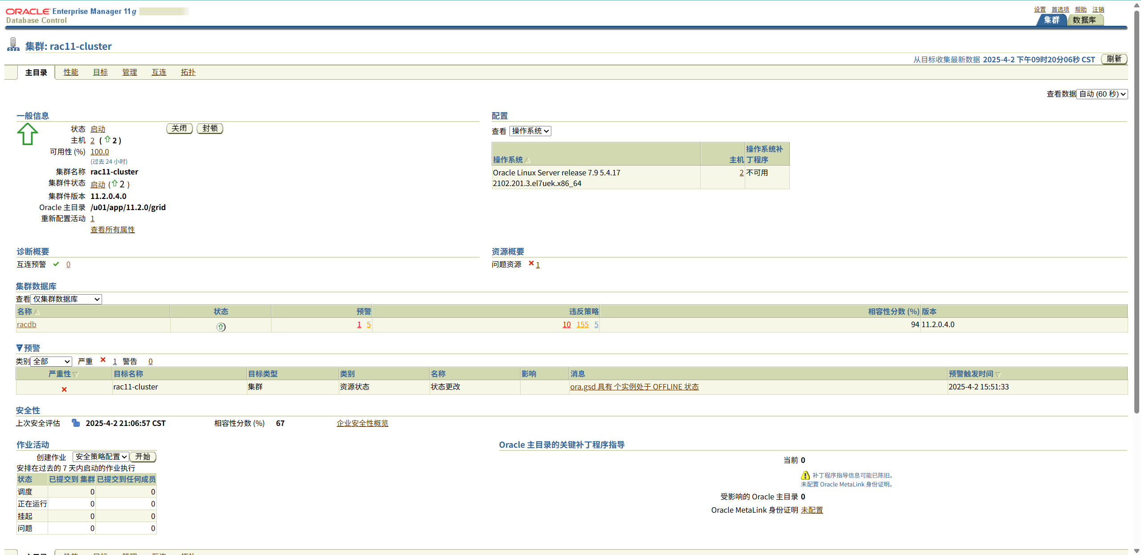Click the red X severity icon in the alerts row
The image size is (1141, 555).
point(64,389)
